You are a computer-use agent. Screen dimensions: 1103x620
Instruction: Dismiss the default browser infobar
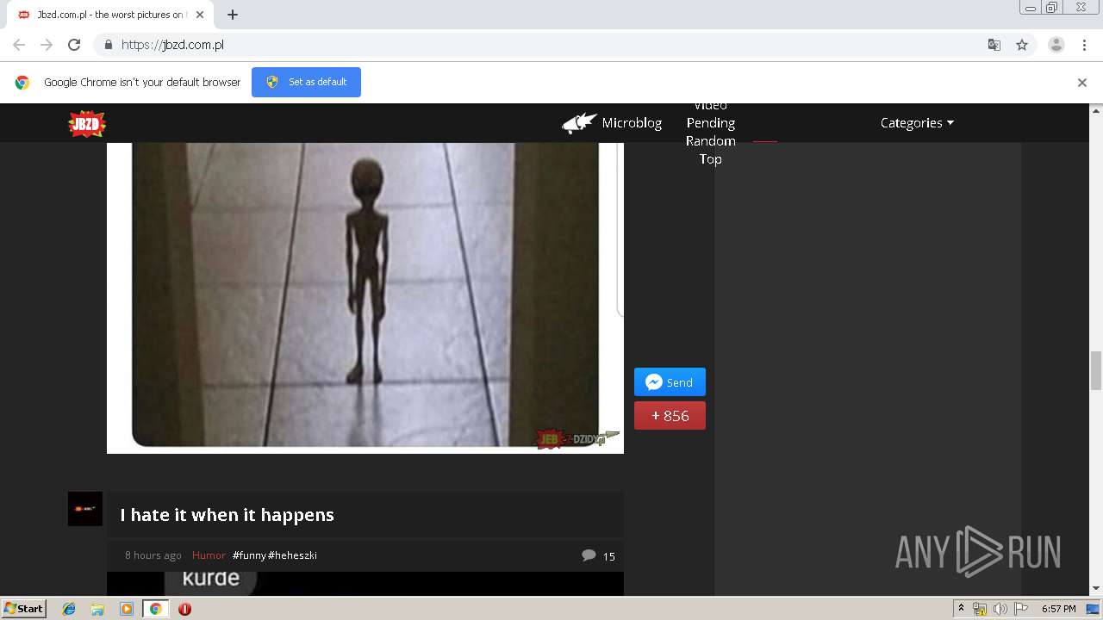coord(1082,83)
